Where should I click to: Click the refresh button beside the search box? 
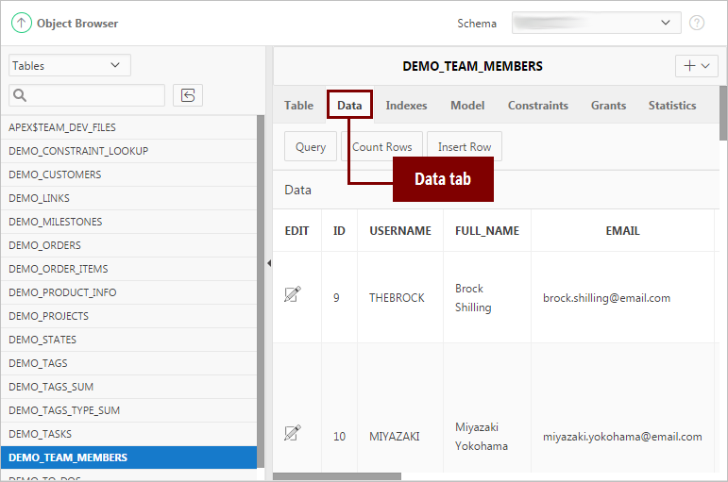point(188,95)
